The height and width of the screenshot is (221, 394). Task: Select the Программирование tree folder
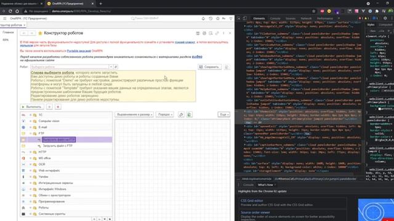point(52,201)
